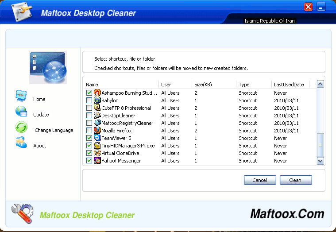The height and width of the screenshot is (232, 336).
Task: Check the Mozilla Firefox checkbox
Action: point(89,130)
